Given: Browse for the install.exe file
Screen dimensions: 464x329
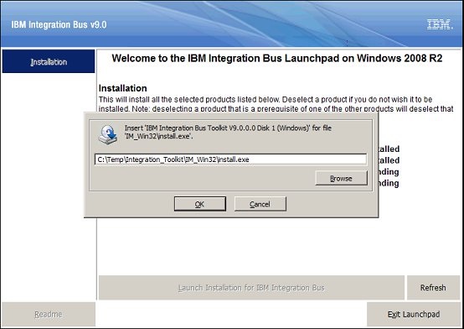Looking at the screenshot, I should click(x=341, y=178).
